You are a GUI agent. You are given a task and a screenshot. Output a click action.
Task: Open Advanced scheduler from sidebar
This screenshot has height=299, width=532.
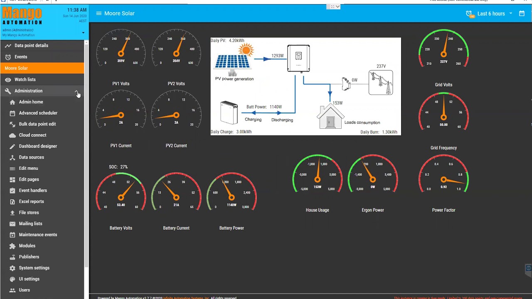coord(42,113)
